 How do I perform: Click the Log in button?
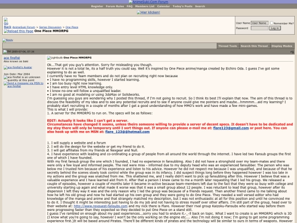tap(275, 28)
